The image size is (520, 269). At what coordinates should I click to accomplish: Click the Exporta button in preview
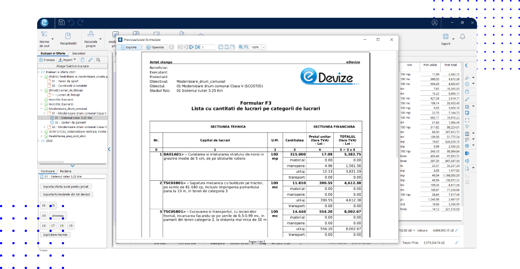(x=128, y=47)
